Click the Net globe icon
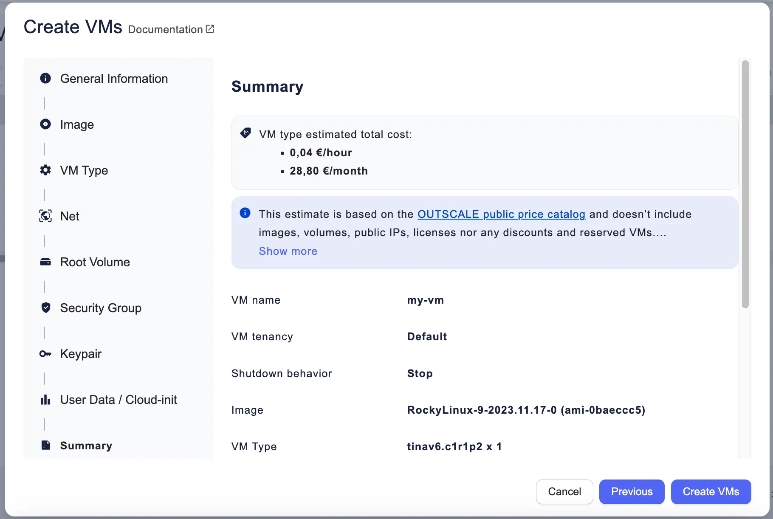The width and height of the screenshot is (773, 519). pos(45,216)
